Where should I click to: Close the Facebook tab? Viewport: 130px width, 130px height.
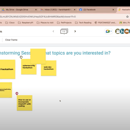click(x=113, y=10)
